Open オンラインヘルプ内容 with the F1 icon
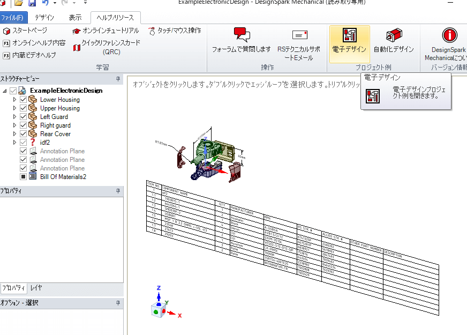 click(x=34, y=43)
